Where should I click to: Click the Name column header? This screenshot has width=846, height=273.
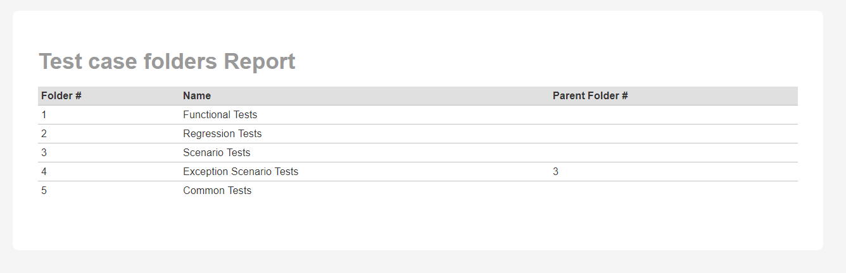tap(197, 96)
